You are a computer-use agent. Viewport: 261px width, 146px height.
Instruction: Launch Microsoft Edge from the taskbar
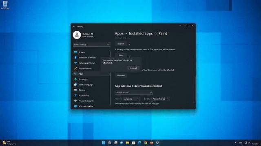(139, 143)
